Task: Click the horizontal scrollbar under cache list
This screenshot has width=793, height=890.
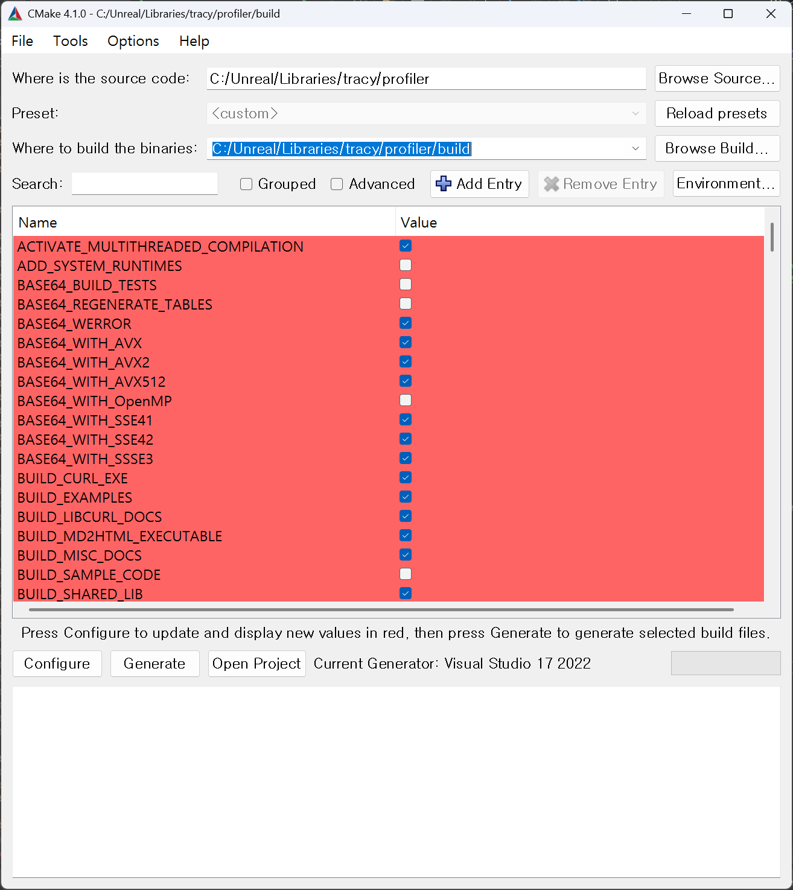Action: tap(381, 609)
